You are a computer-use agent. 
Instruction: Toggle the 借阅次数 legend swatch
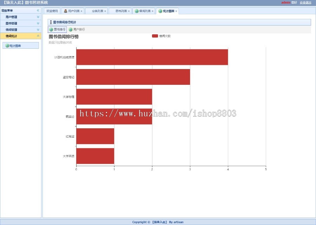coord(155,36)
